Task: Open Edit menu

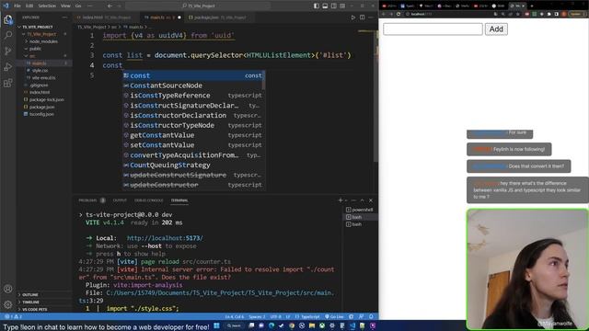Action: coord(29,6)
